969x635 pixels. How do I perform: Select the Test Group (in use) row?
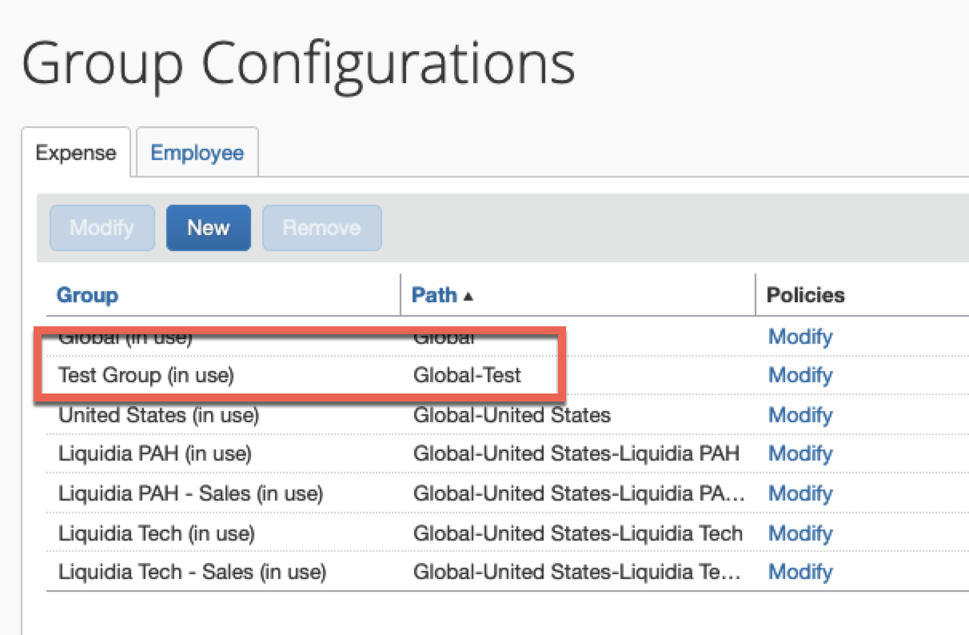[x=146, y=375]
